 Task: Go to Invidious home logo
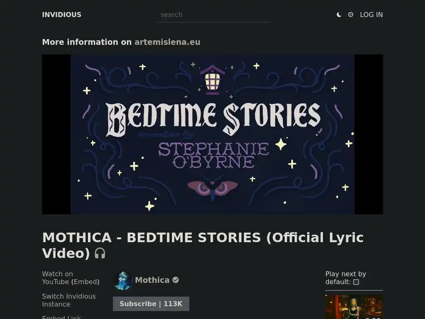[61, 15]
